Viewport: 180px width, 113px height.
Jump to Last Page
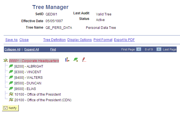(170, 49)
